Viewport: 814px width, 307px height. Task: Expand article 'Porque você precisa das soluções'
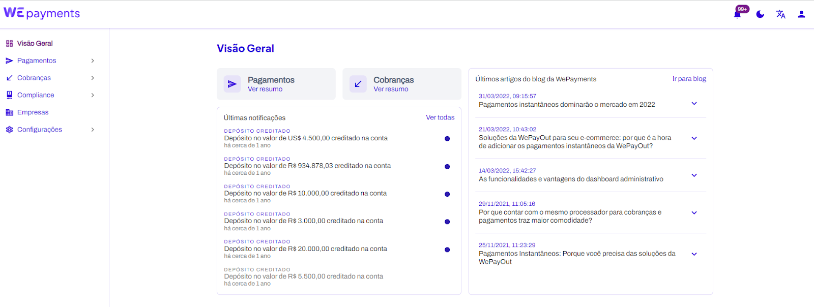coord(694,254)
